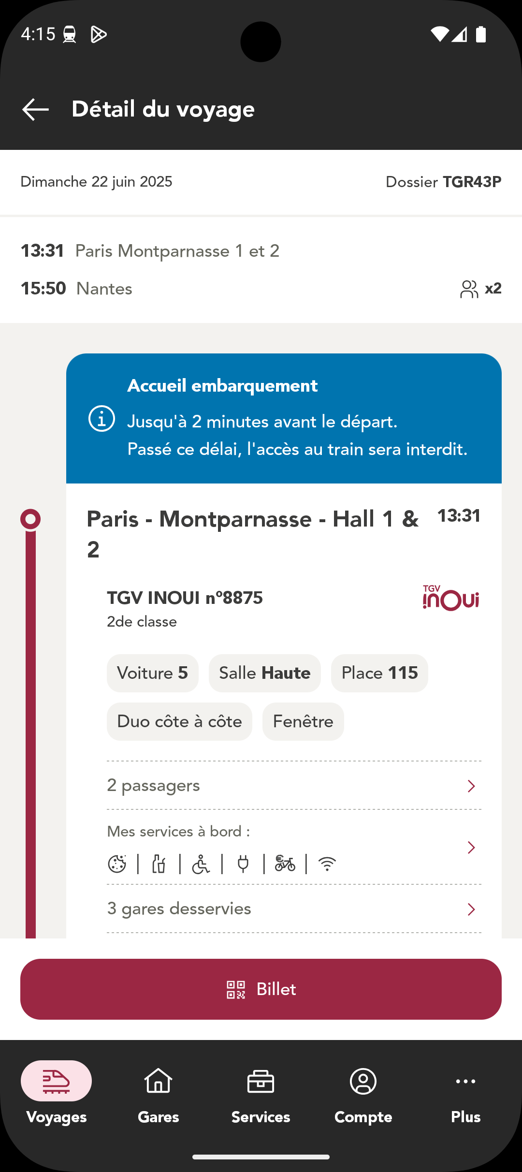Tap the TGV INOUI logo
The image size is (522, 1172).
(x=450, y=598)
